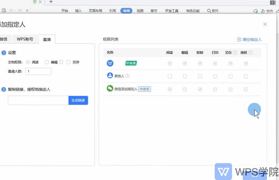Click the 所有者 owner badge
This screenshot has height=180, width=279.
[x=131, y=63]
